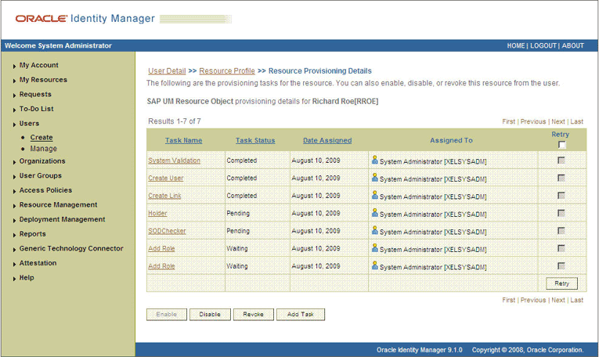
Task: Click the Disable button
Action: (210, 314)
